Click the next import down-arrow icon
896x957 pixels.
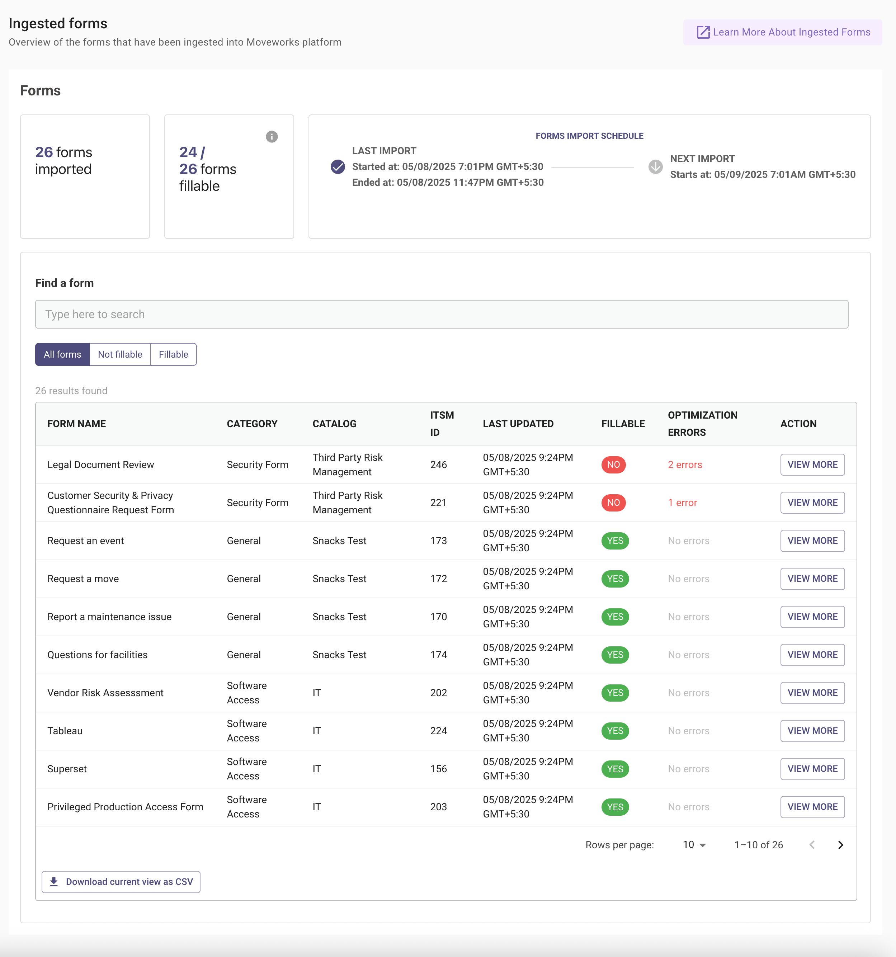tap(655, 166)
